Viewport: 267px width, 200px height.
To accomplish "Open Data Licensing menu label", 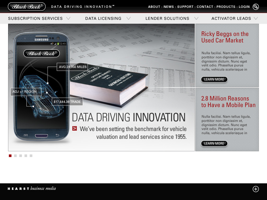I will tap(103, 18).
